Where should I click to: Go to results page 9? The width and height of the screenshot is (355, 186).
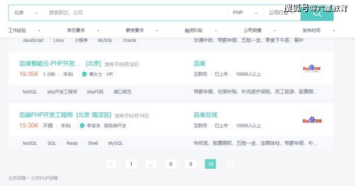[191, 164]
